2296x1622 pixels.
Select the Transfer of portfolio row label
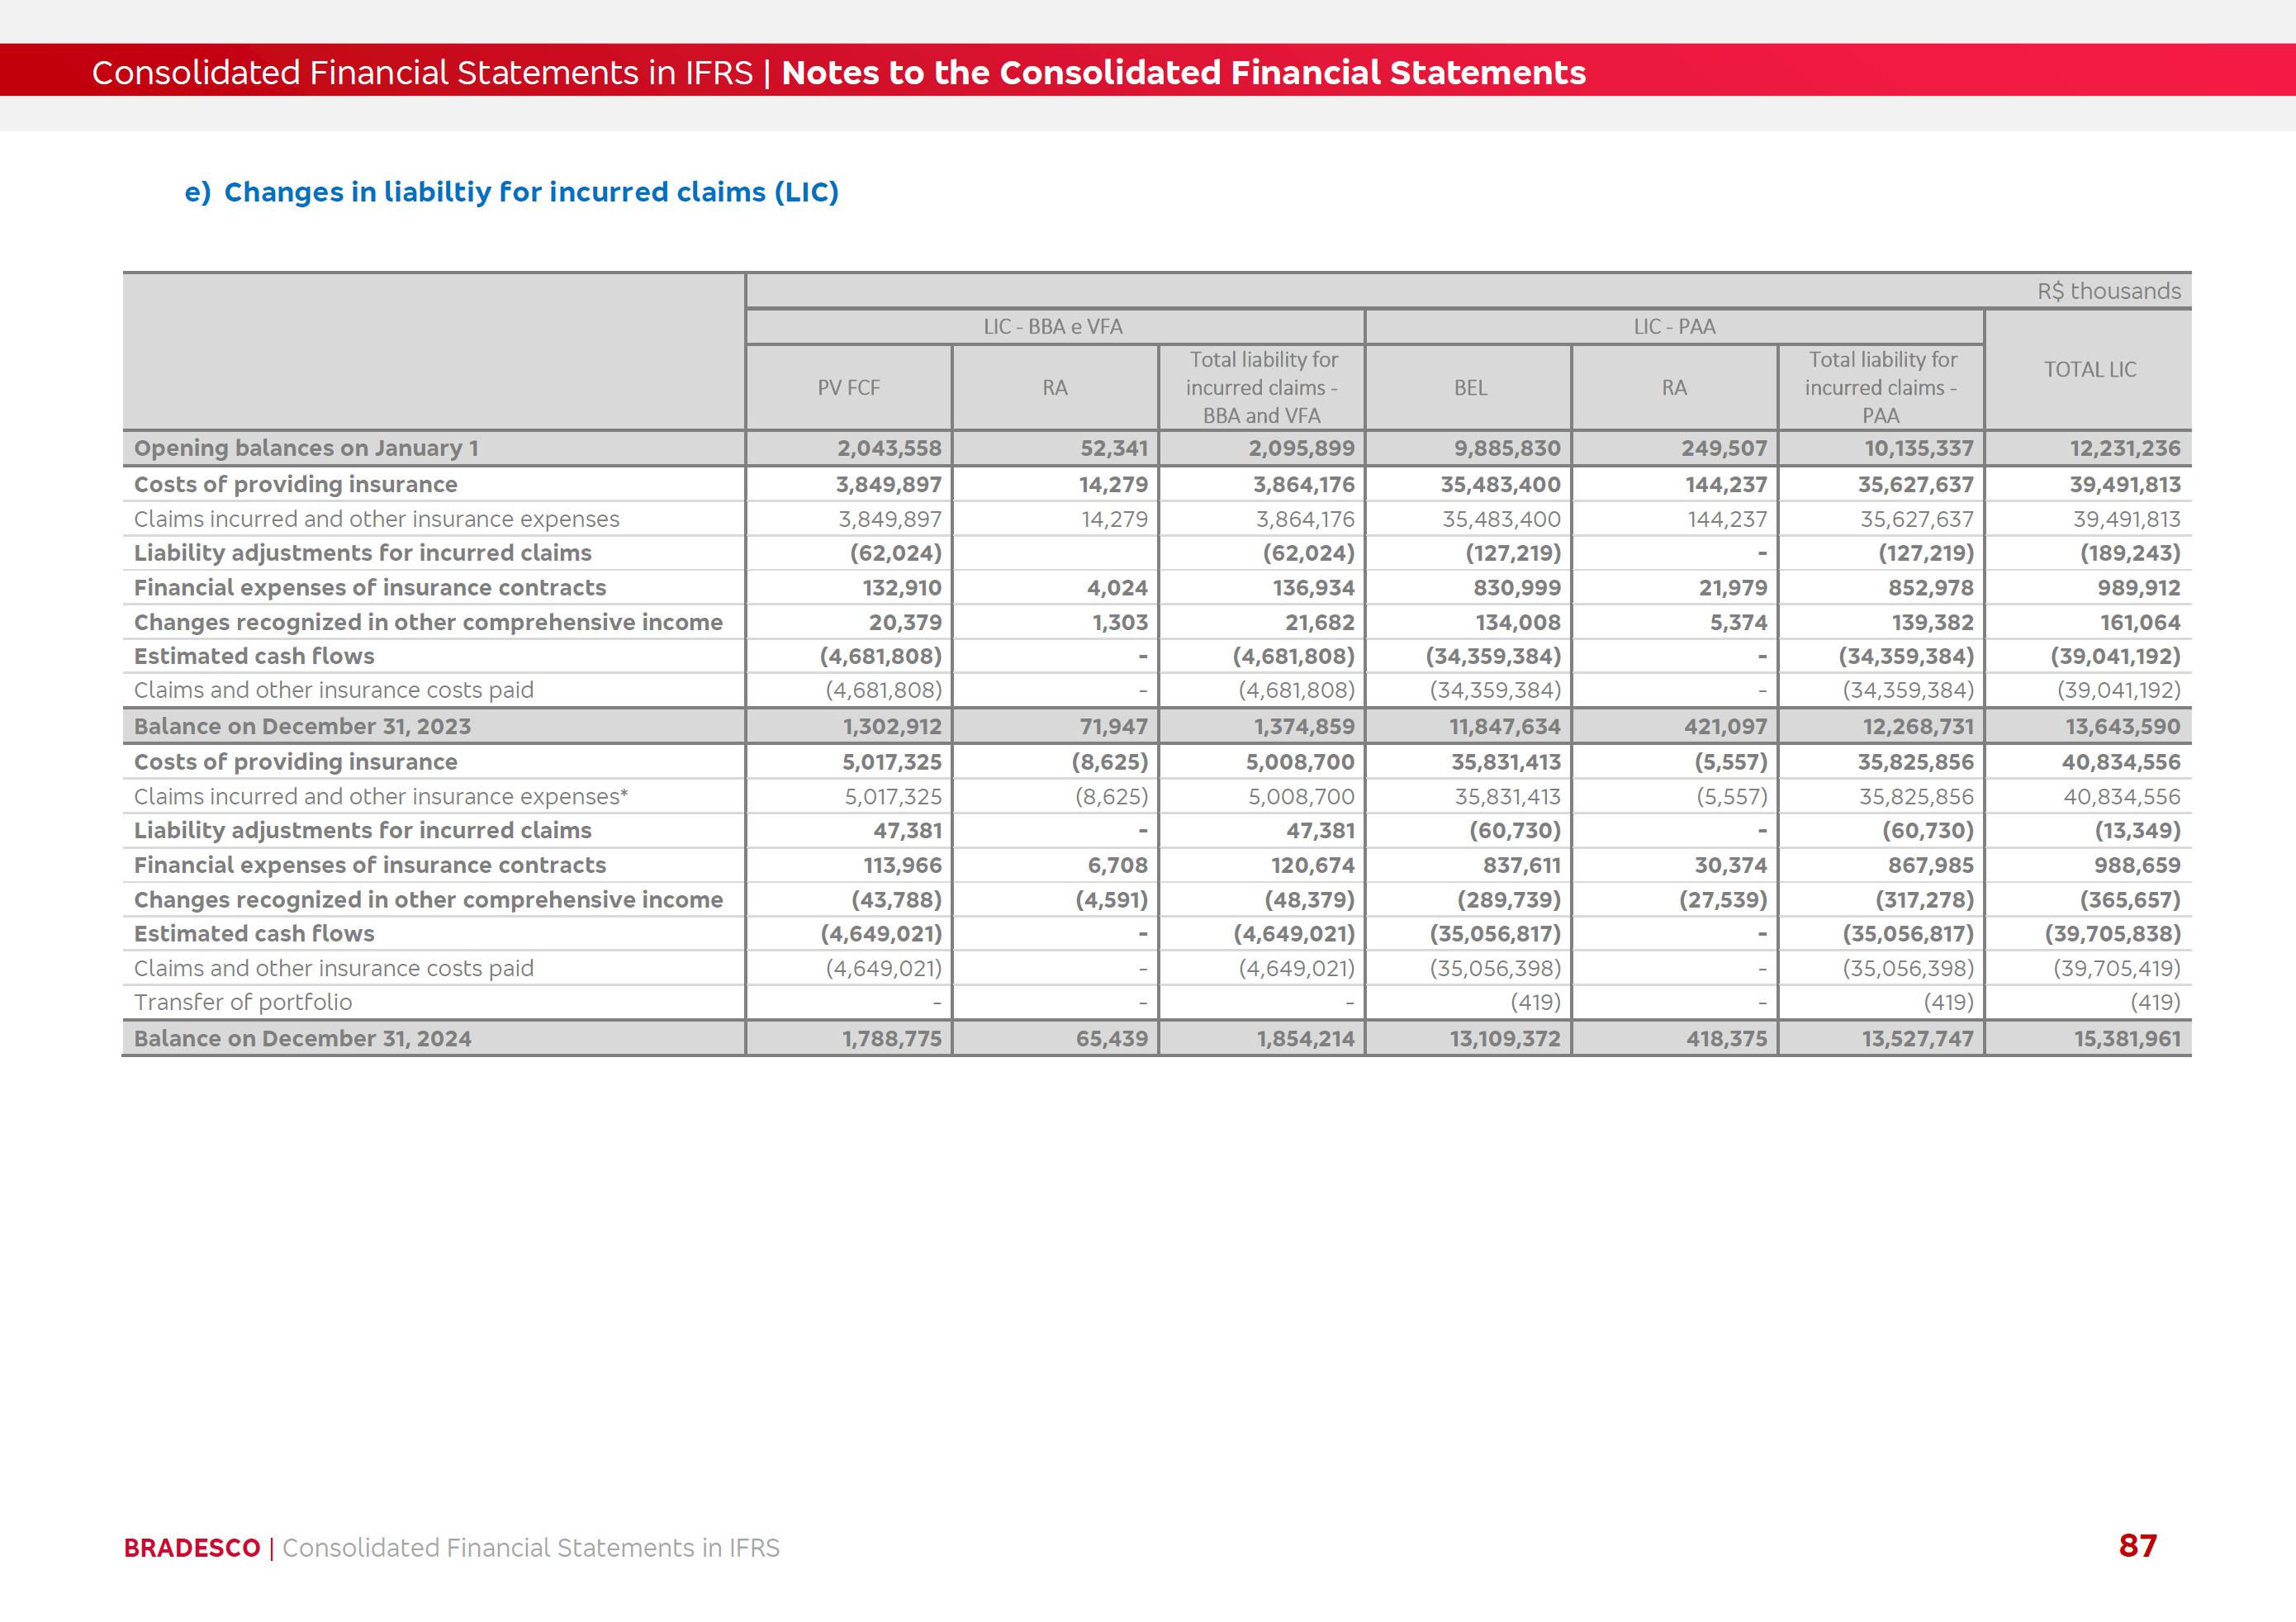[243, 1002]
